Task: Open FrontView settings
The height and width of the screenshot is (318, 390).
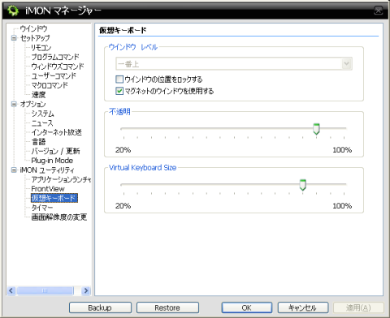Action: click(48, 189)
